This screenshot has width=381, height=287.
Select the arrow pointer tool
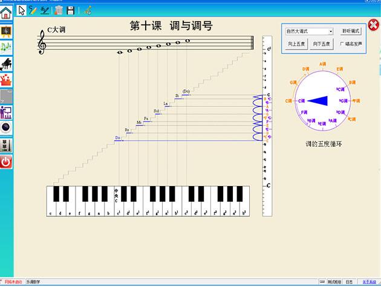22,10
